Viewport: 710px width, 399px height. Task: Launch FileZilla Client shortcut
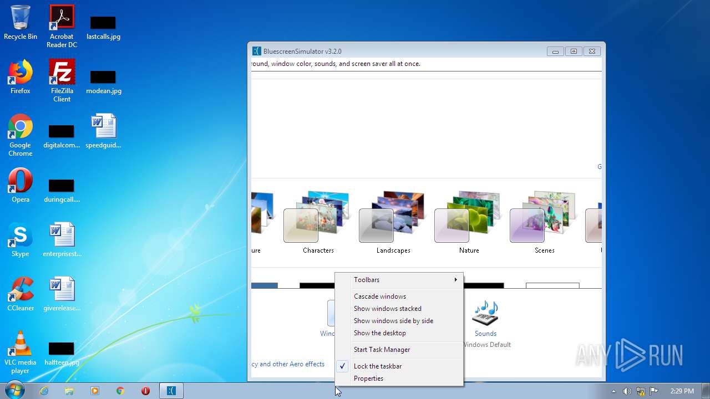62,80
